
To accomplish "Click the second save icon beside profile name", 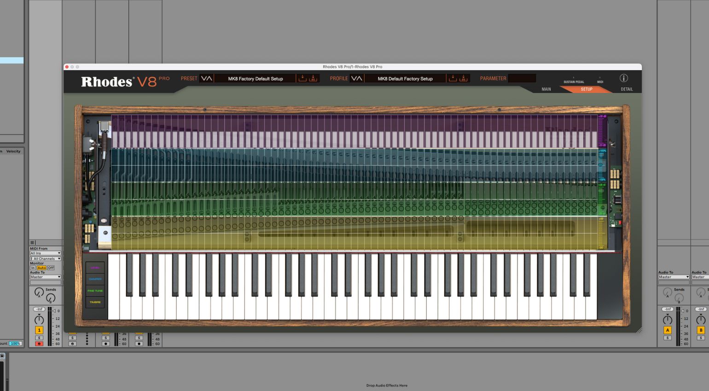I will pyautogui.click(x=464, y=78).
